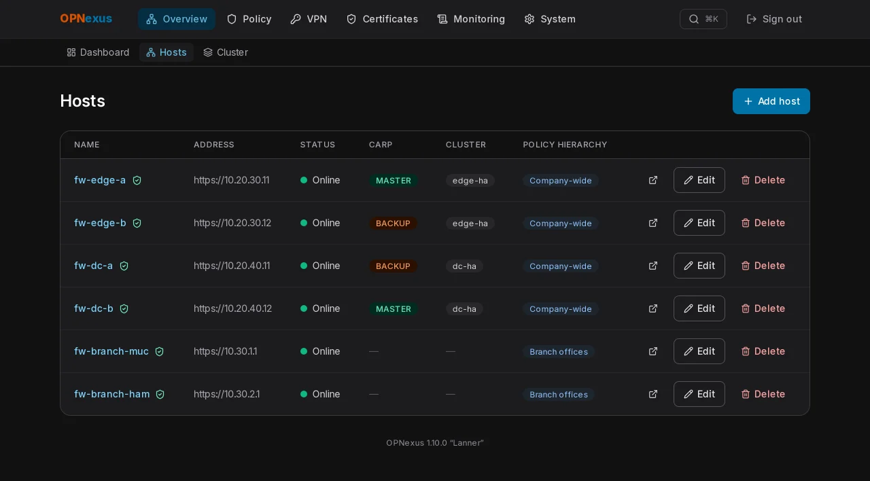This screenshot has height=481, width=870.
Task: Switch to the Dashboard sub-tab
Action: [x=98, y=52]
